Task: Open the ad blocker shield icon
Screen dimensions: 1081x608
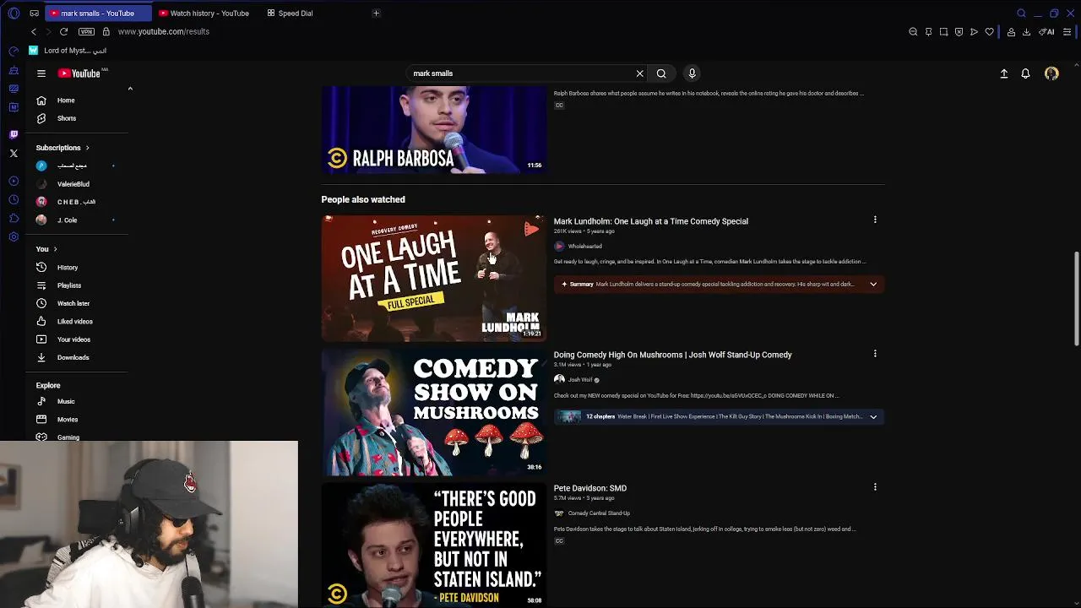Action: pos(959,31)
